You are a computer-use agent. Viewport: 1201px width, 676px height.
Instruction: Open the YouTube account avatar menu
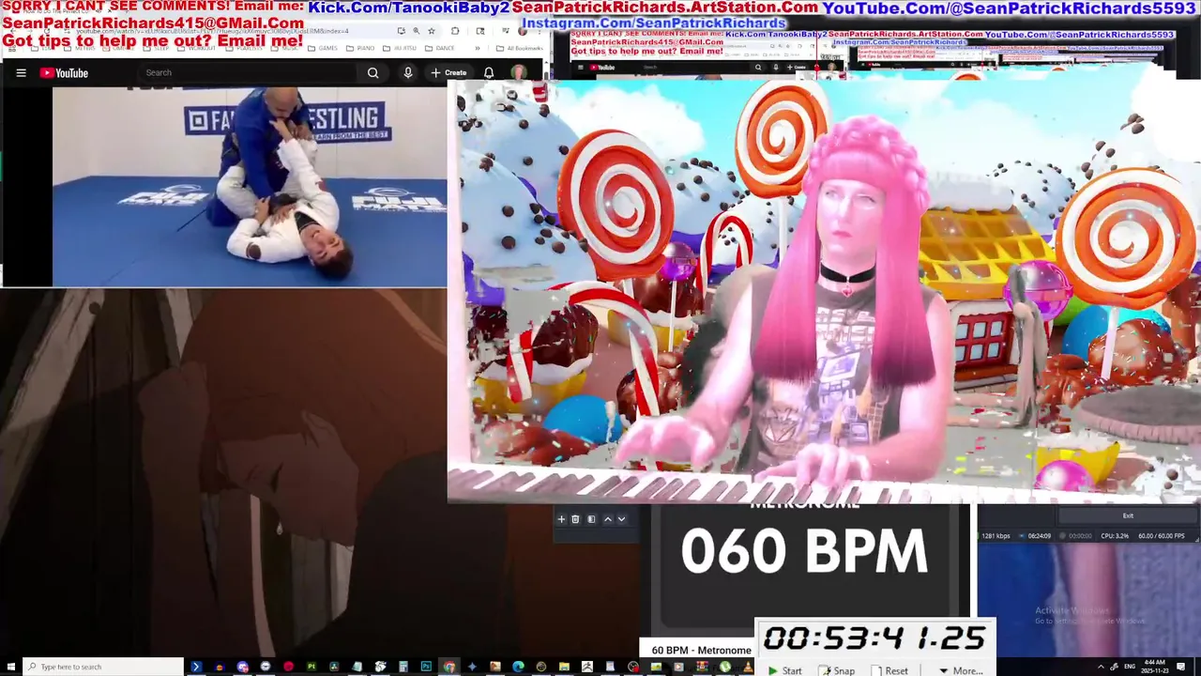coord(518,72)
